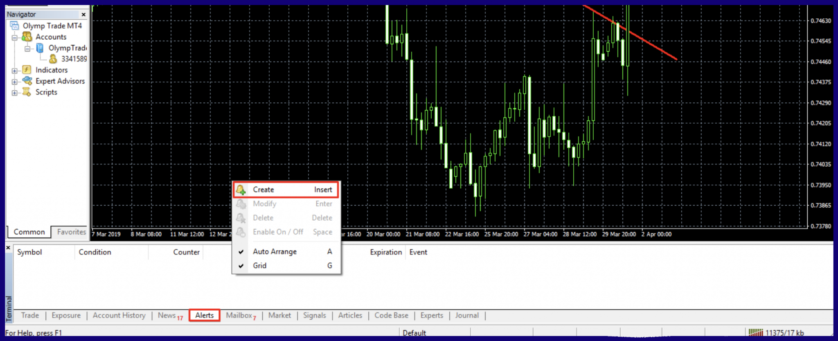Open the Journal tab

466,315
